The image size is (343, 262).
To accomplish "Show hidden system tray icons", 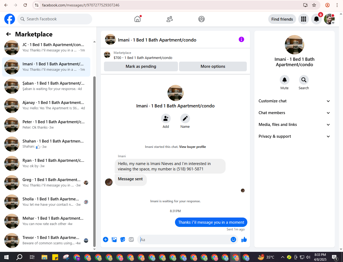I will [282, 257].
